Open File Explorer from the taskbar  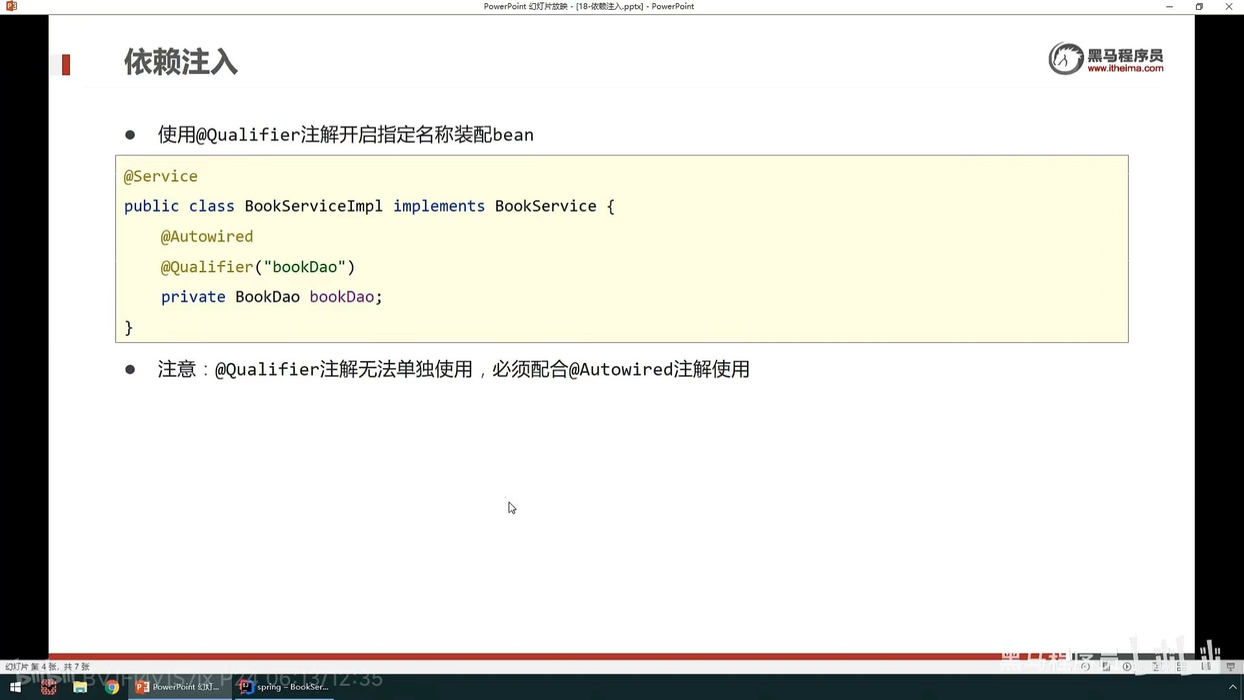[80, 687]
